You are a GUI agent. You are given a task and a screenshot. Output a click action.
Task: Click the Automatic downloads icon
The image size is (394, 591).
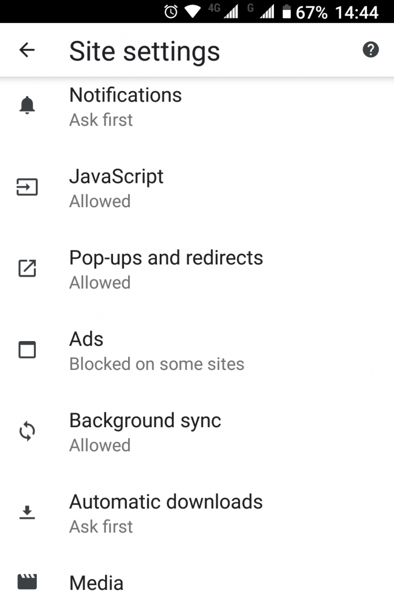(26, 513)
